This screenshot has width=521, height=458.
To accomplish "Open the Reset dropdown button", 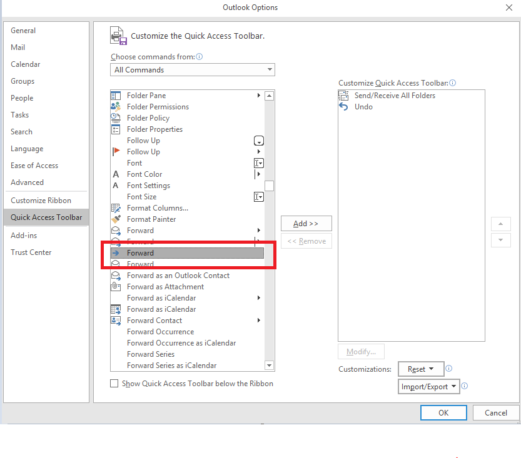I will point(421,369).
